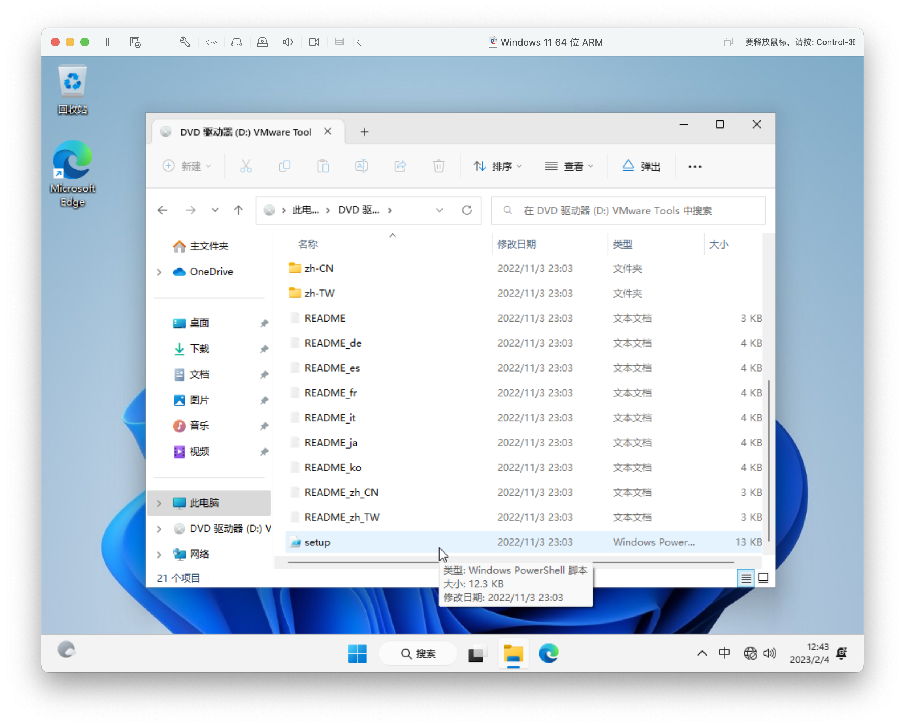Viewport: 905px width, 727px height.
Task: Click the 修改日期 column header
Action: (x=517, y=244)
